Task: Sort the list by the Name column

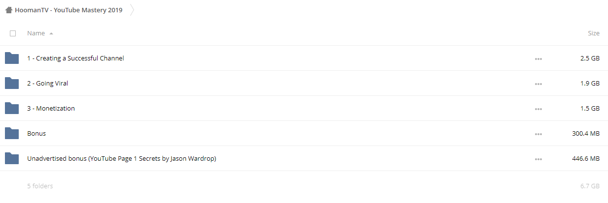Action: [x=36, y=33]
